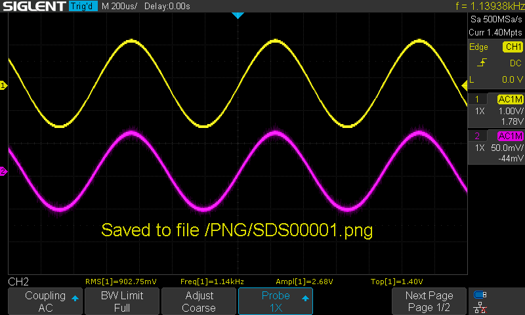
Task: Click the rising edge slope icon
Action: (482, 62)
